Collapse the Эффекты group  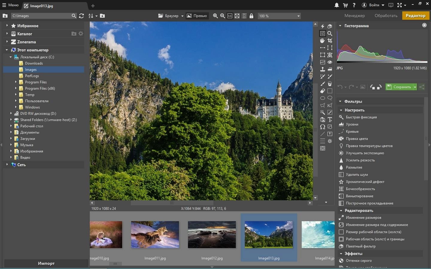coord(341,253)
